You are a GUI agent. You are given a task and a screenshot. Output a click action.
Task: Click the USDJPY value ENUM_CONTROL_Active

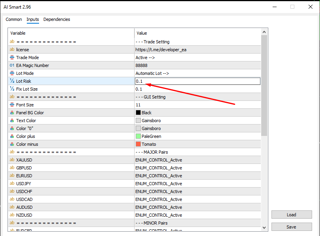click(159, 184)
